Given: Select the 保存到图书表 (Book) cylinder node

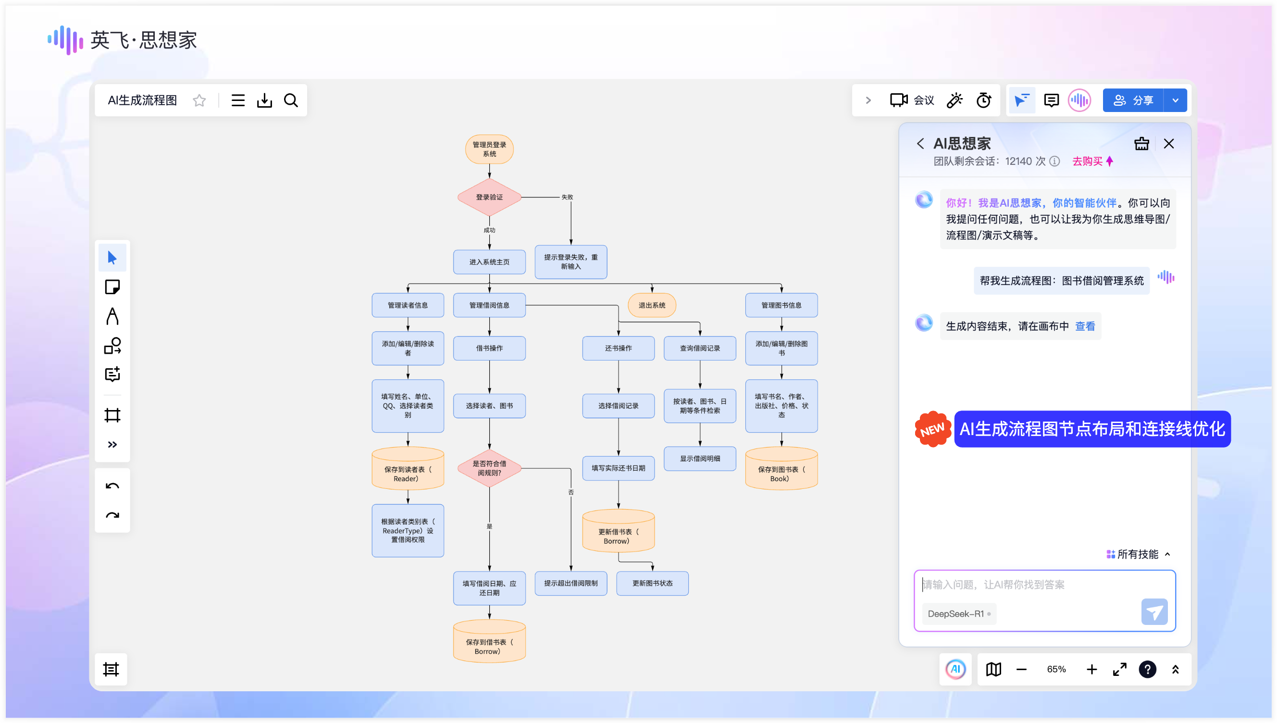Looking at the screenshot, I should [x=781, y=468].
